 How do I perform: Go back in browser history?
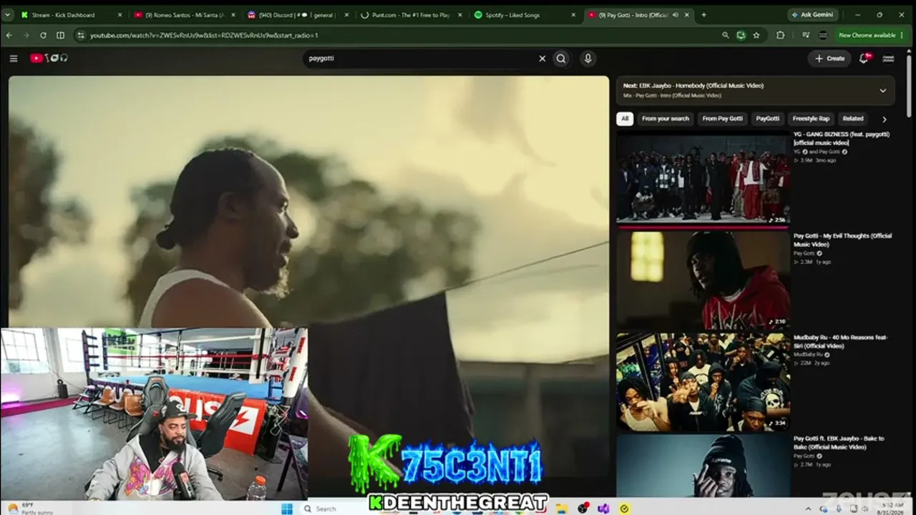(x=9, y=35)
